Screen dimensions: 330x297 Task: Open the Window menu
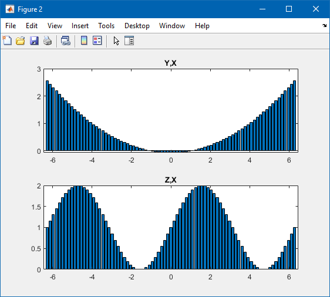pos(172,26)
